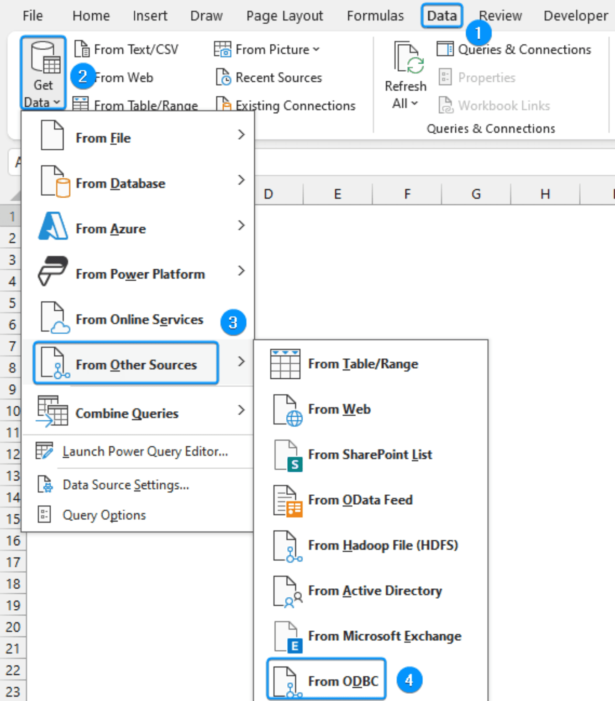The width and height of the screenshot is (615, 701).
Task: Switch to the Formulas ribbon tab
Action: tap(375, 15)
